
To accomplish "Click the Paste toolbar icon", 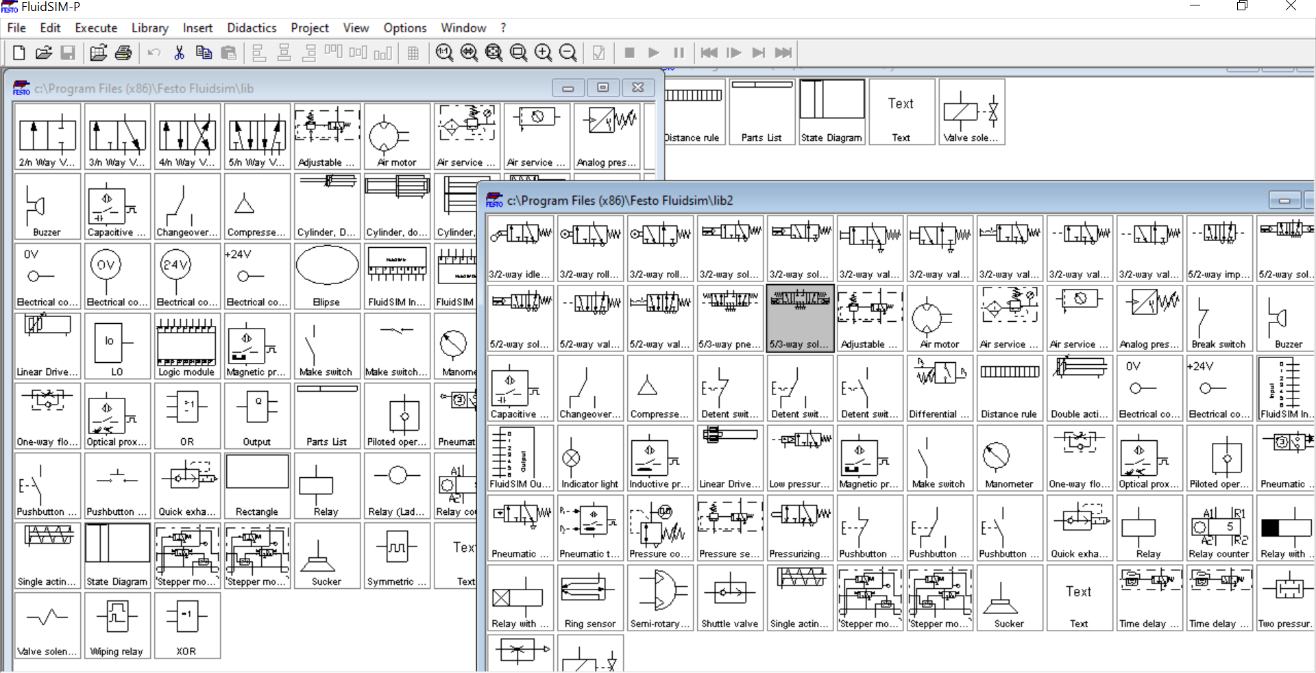I will [229, 53].
